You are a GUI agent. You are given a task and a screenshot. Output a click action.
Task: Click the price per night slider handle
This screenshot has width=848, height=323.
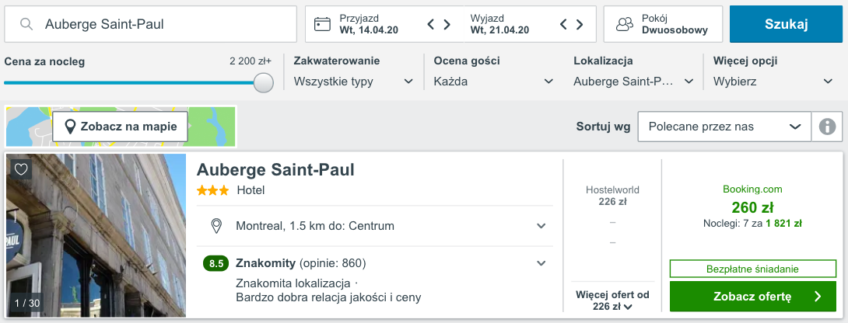pyautogui.click(x=264, y=82)
